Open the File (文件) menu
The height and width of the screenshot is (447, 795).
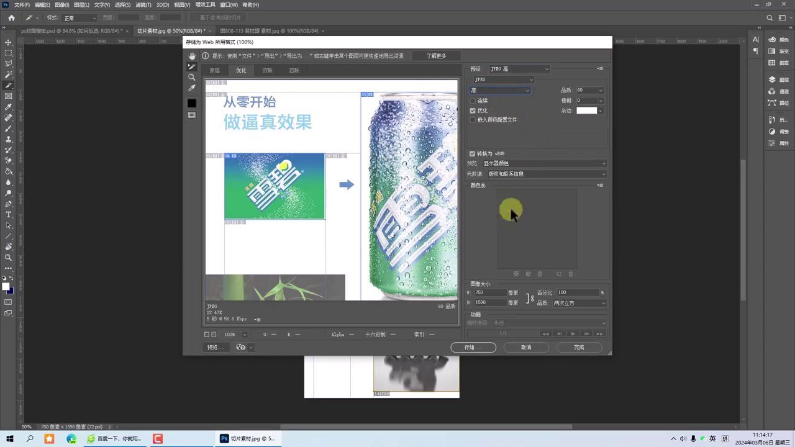click(x=22, y=5)
